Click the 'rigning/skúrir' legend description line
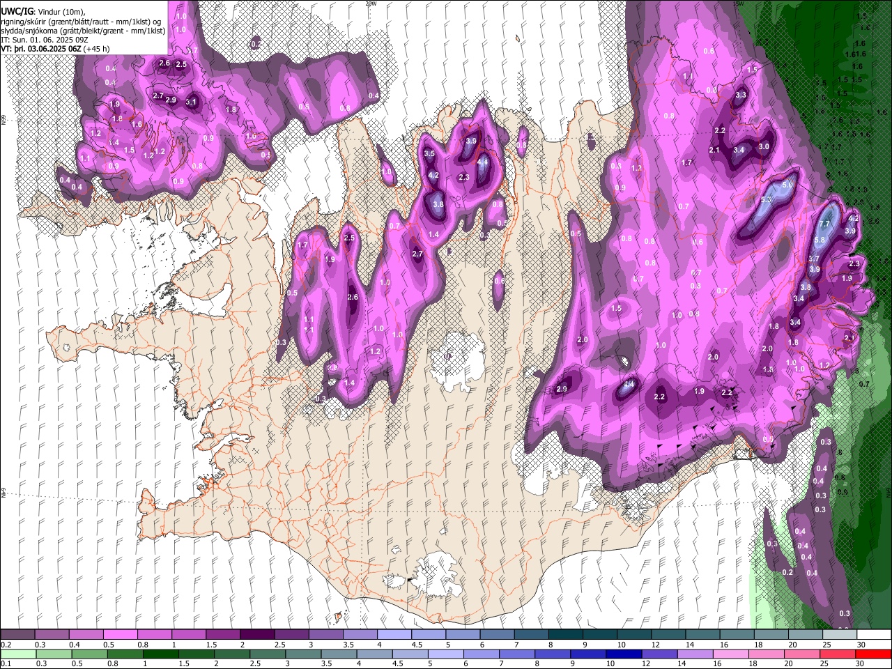892x669 pixels. [x=82, y=22]
